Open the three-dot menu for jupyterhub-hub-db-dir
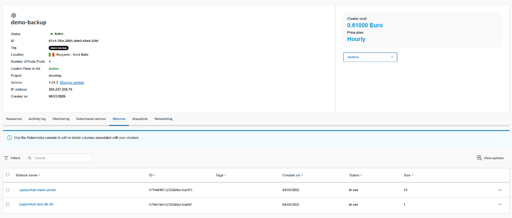The width and height of the screenshot is (512, 218). pyautogui.click(x=500, y=204)
